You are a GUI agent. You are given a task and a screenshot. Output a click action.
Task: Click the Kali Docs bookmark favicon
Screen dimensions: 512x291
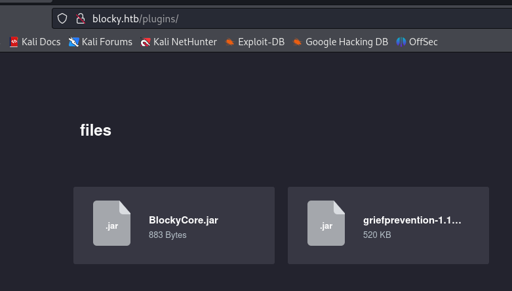(14, 42)
